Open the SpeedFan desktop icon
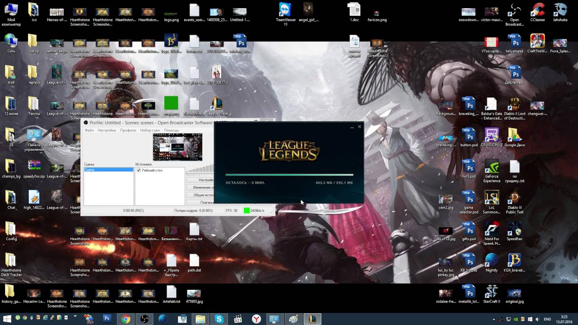 click(x=514, y=231)
